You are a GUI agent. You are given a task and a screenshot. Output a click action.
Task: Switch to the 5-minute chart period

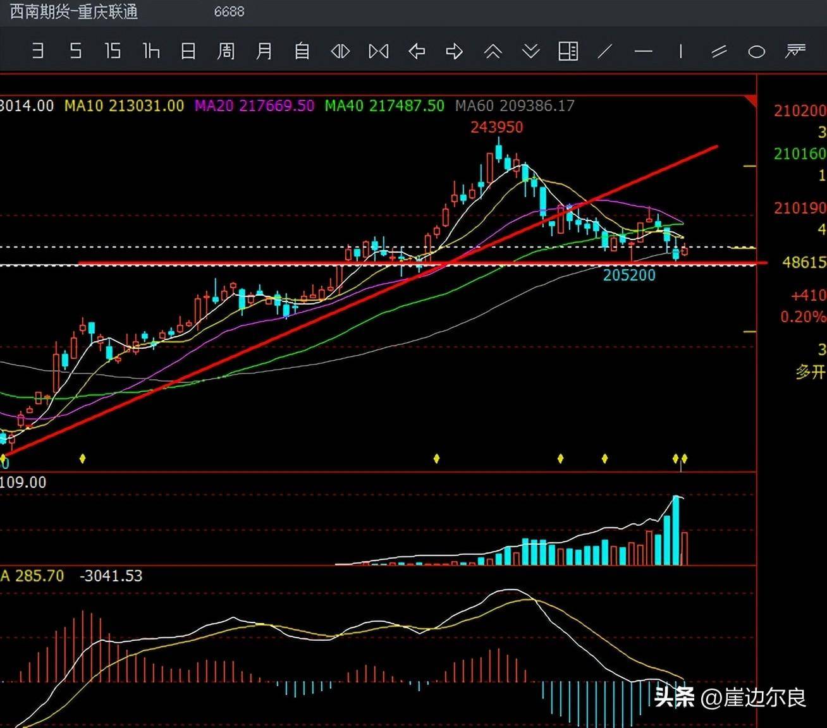pos(75,51)
